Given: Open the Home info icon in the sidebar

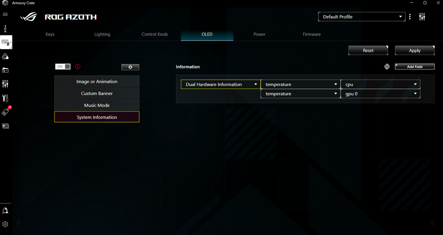Looking at the screenshot, I should pyautogui.click(x=5, y=28).
